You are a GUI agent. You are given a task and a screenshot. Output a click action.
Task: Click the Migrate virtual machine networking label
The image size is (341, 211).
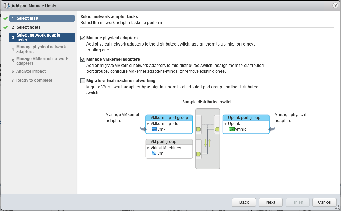(x=121, y=81)
